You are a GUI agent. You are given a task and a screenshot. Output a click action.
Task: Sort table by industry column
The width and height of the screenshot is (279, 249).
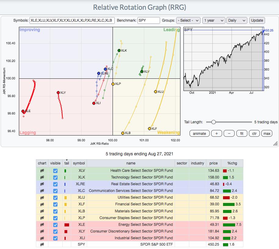(197, 163)
